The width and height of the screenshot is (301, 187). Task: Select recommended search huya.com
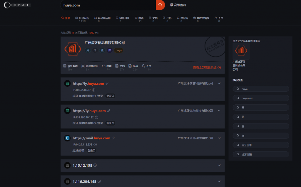[261, 98]
